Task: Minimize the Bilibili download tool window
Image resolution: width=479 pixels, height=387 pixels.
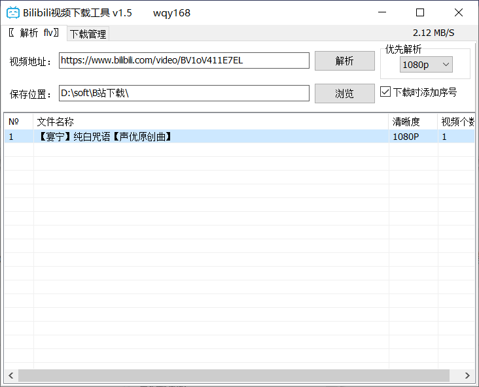Action: pyautogui.click(x=382, y=12)
